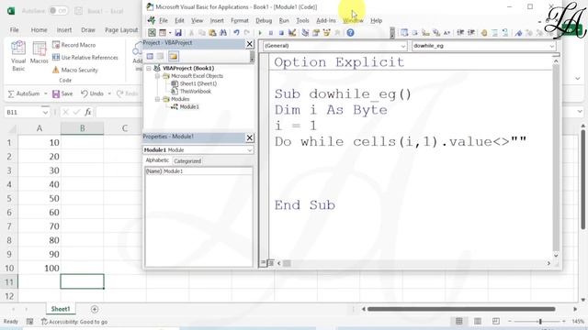The height and width of the screenshot is (330, 588).
Task: Open the Excel Home ribbon tab
Action: [x=39, y=30]
